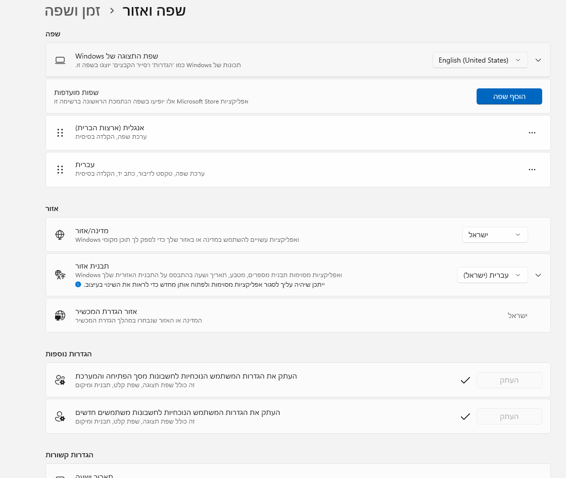Expand the תבנית אזור section chevron
This screenshot has height=478, width=566.
[x=538, y=275]
